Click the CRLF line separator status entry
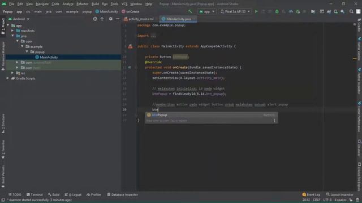This screenshot has height=203, width=362. coord(316,200)
